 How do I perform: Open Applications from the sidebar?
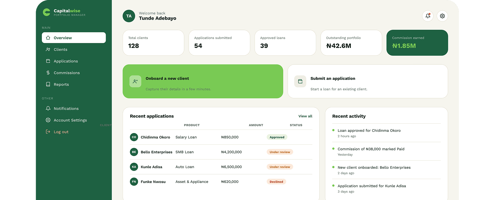pyautogui.click(x=74, y=61)
